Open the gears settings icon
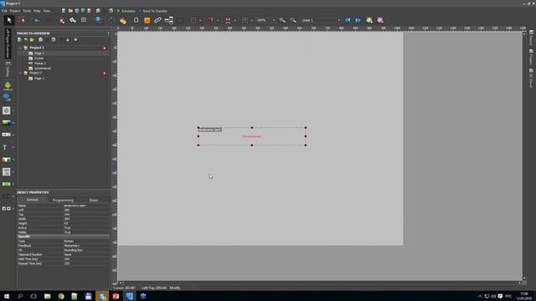The width and height of the screenshot is (536, 301). click(x=73, y=20)
